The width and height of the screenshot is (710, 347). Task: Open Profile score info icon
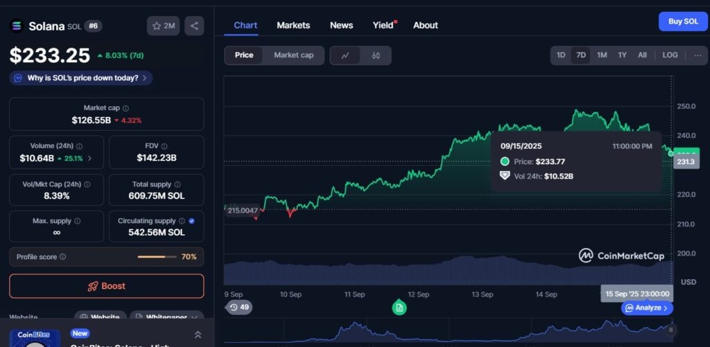coord(63,256)
